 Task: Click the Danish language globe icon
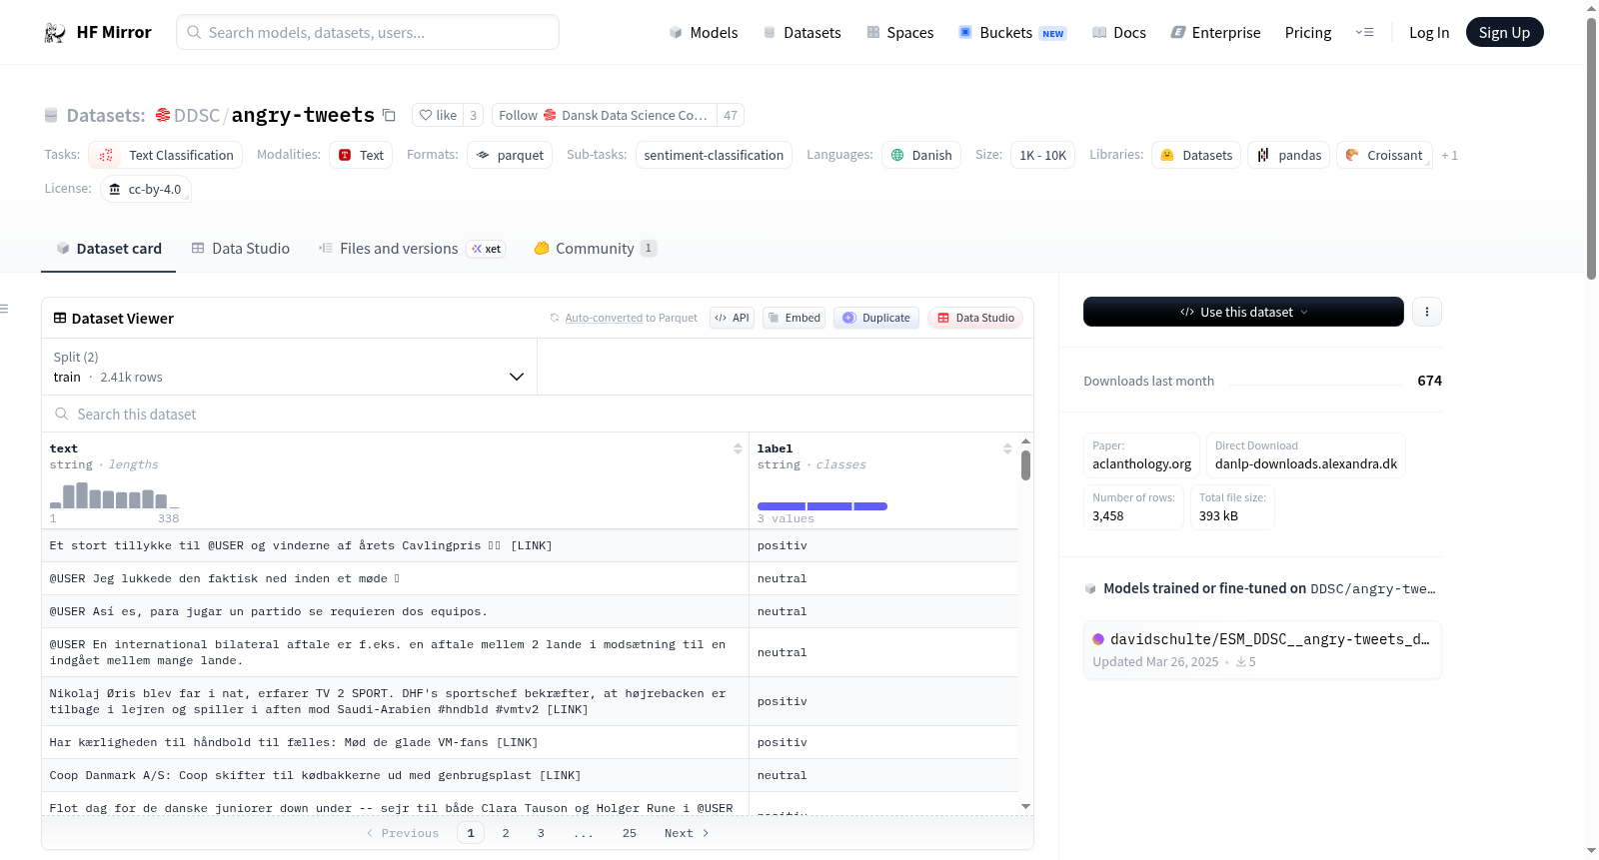[x=897, y=156]
